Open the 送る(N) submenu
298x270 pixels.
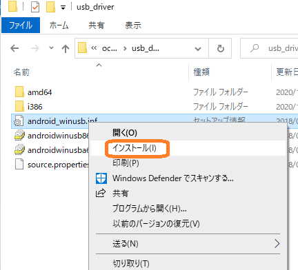click(188, 244)
